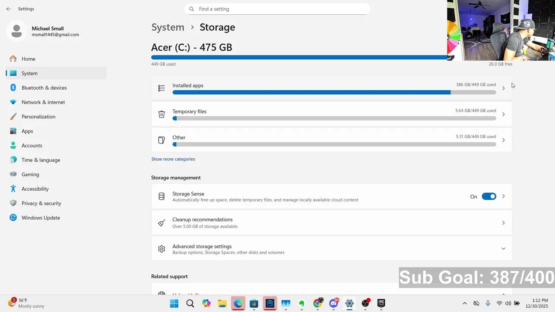Screen dimensions: 555x312
Task: Select Privacy & security in sidebar
Action: [41, 203]
